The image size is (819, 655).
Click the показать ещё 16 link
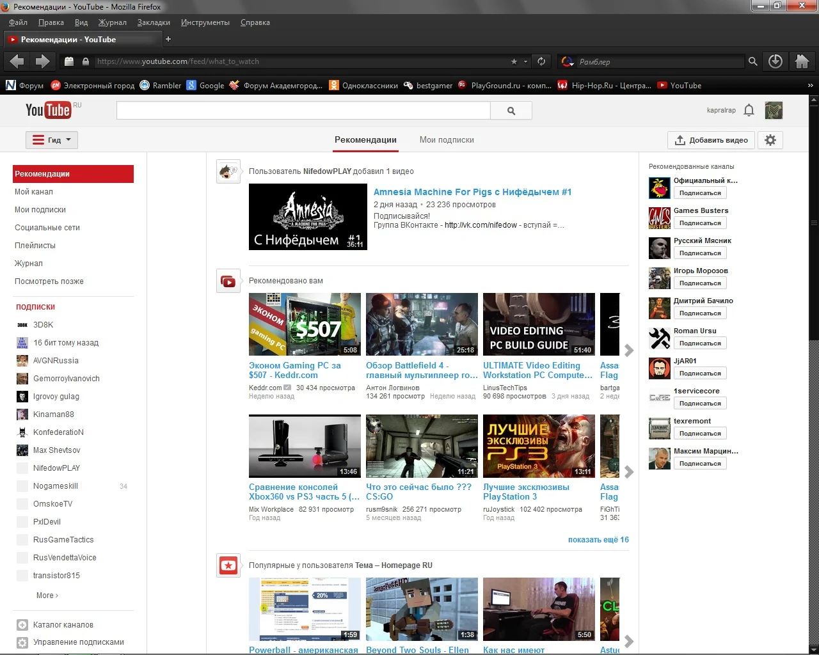(598, 540)
